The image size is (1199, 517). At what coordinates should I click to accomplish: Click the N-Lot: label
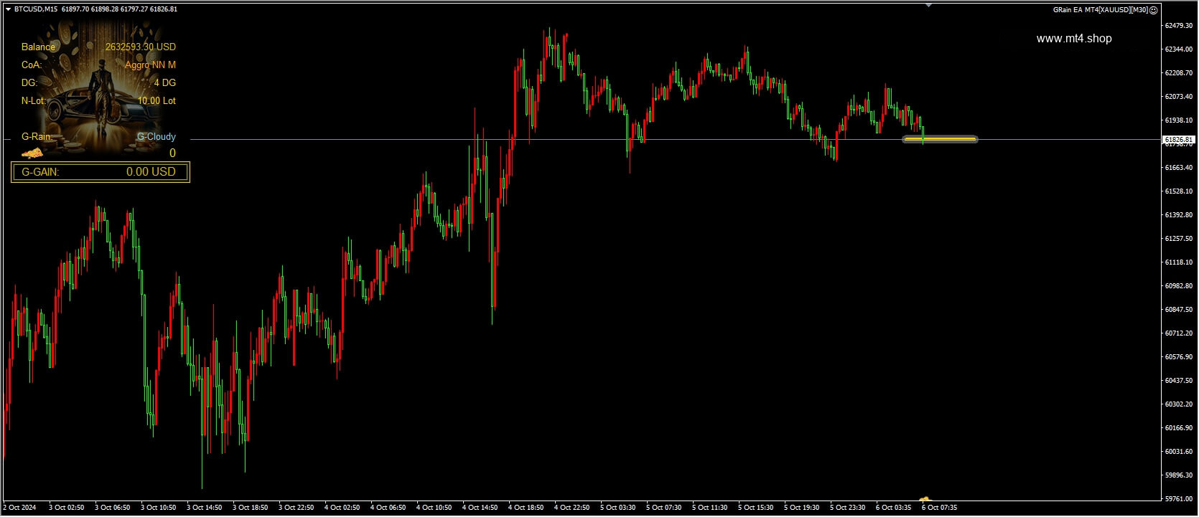(34, 100)
